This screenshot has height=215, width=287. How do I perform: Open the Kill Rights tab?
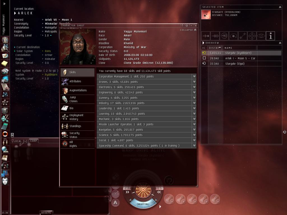tap(77, 144)
